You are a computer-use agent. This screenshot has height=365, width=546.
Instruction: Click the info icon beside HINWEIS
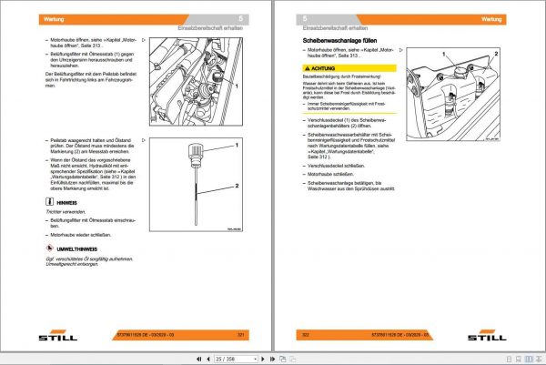click(49, 202)
